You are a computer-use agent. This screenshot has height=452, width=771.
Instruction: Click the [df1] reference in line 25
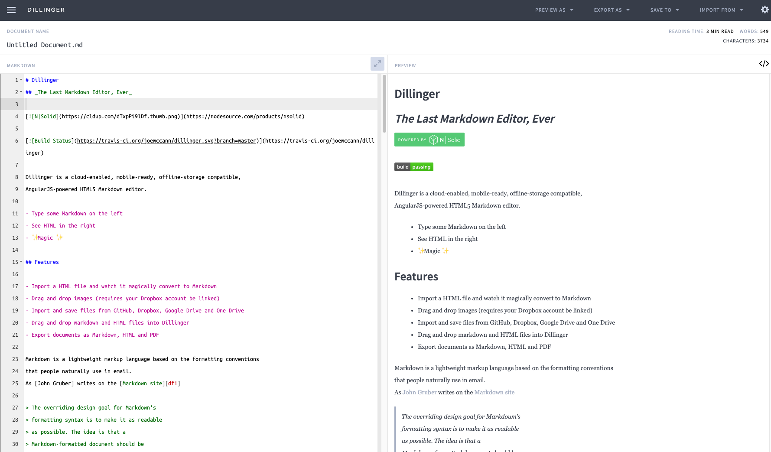coord(172,383)
